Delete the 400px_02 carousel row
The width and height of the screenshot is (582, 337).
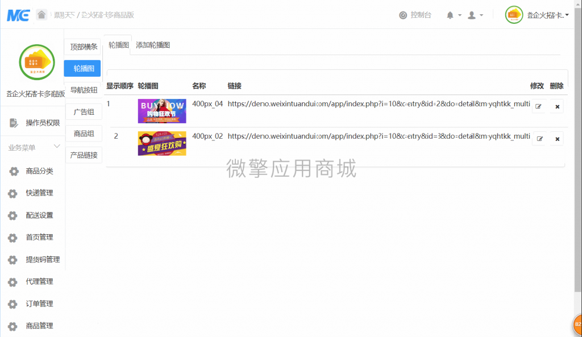point(557,139)
